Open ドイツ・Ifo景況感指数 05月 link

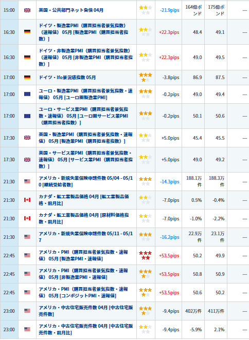click(x=67, y=78)
